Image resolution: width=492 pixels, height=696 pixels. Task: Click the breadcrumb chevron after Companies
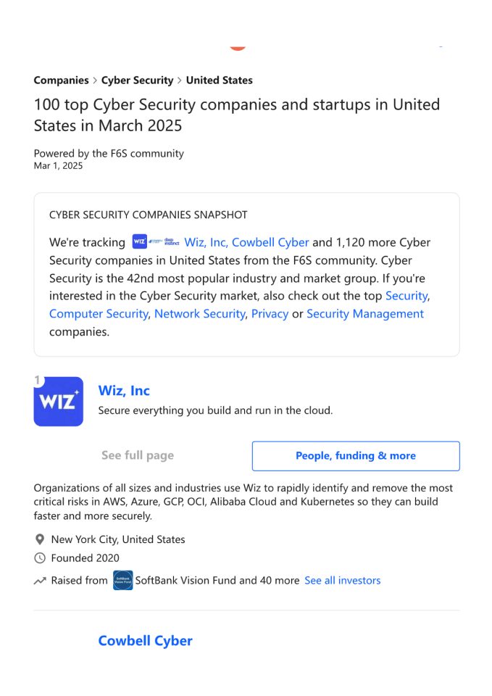point(95,80)
